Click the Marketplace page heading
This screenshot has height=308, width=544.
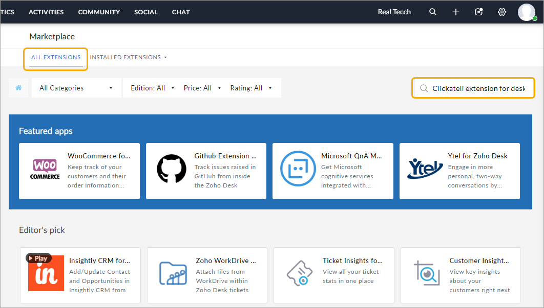pos(52,36)
